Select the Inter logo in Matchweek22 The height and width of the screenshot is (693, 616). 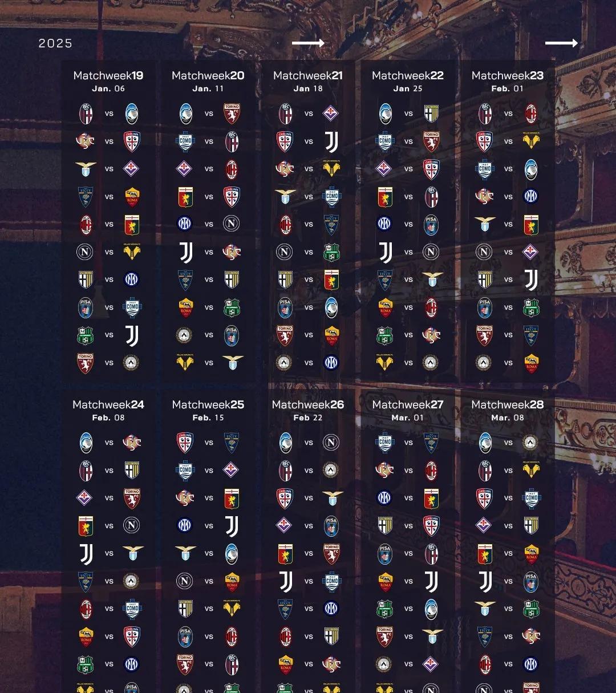click(385, 224)
